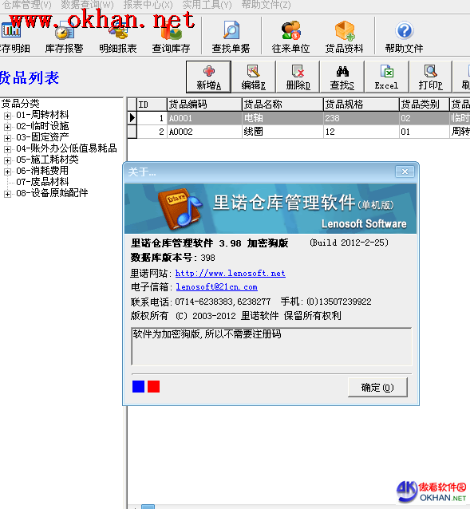The width and height of the screenshot is (470, 509).
Task: Expand the 06-消耗费用 tree node
Action: [x=7, y=172]
